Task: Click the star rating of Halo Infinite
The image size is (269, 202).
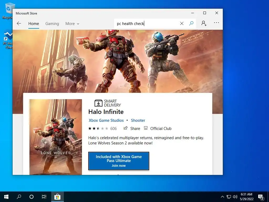Action: tap(98, 128)
